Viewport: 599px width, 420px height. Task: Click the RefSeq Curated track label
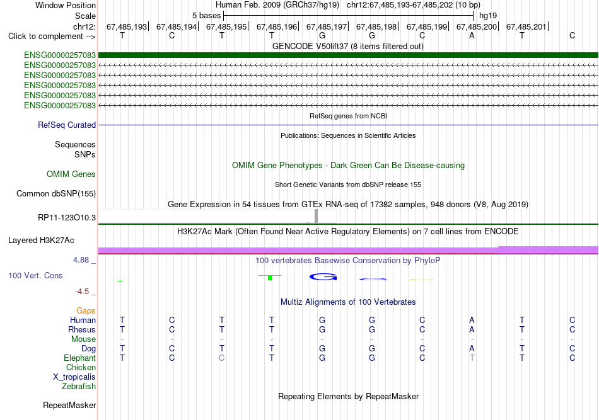(x=67, y=125)
